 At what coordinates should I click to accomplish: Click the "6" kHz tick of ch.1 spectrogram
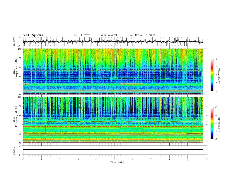click(x=21, y=67)
